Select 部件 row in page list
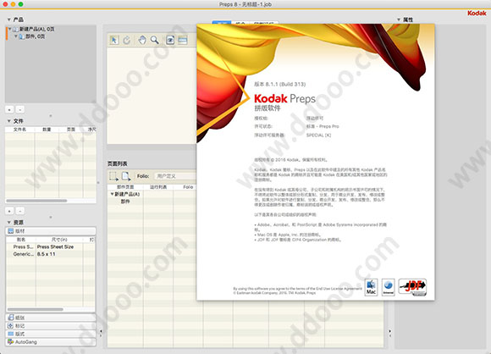 pyautogui.click(x=125, y=202)
